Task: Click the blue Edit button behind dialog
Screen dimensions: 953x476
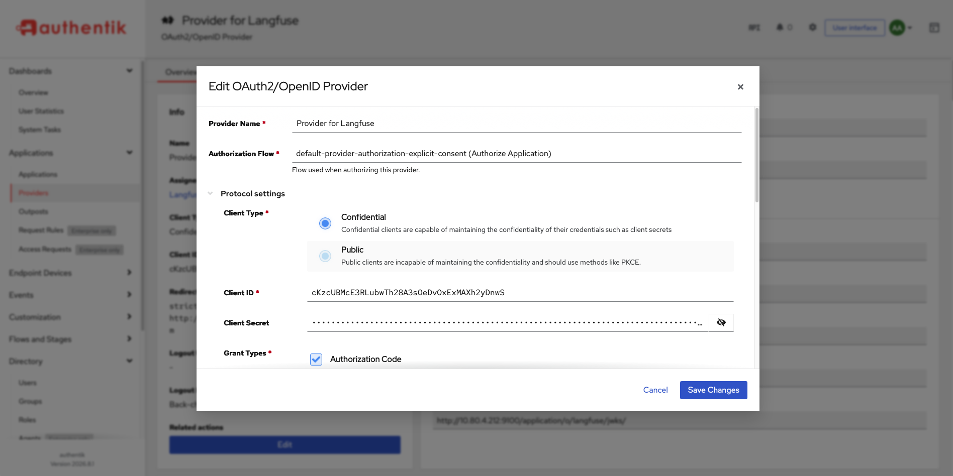Action: click(x=285, y=445)
